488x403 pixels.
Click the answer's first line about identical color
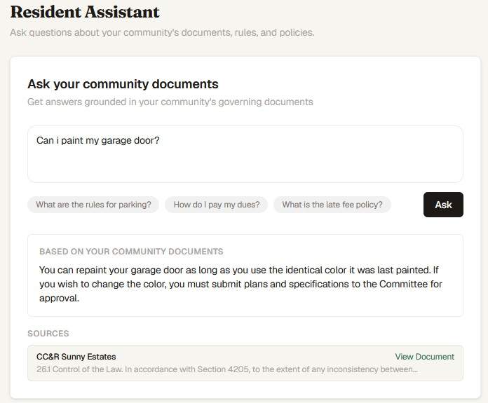(x=238, y=270)
